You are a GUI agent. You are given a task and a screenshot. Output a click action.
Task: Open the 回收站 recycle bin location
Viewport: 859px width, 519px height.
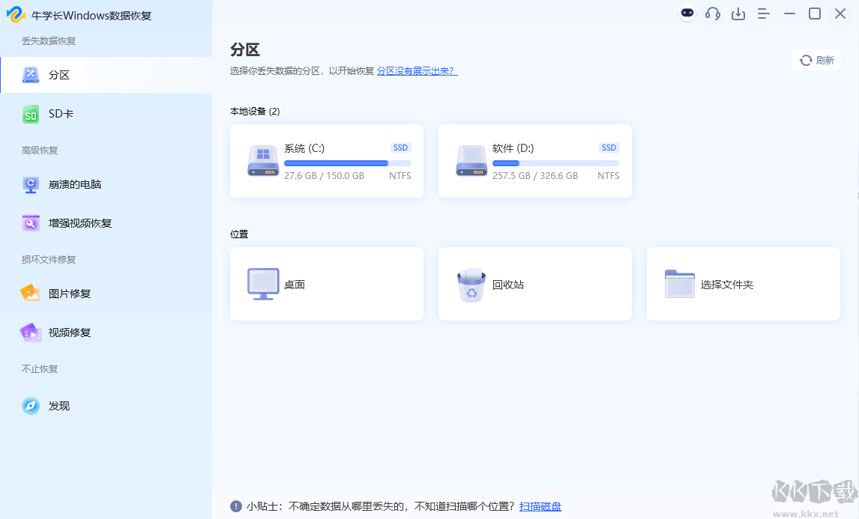click(534, 284)
